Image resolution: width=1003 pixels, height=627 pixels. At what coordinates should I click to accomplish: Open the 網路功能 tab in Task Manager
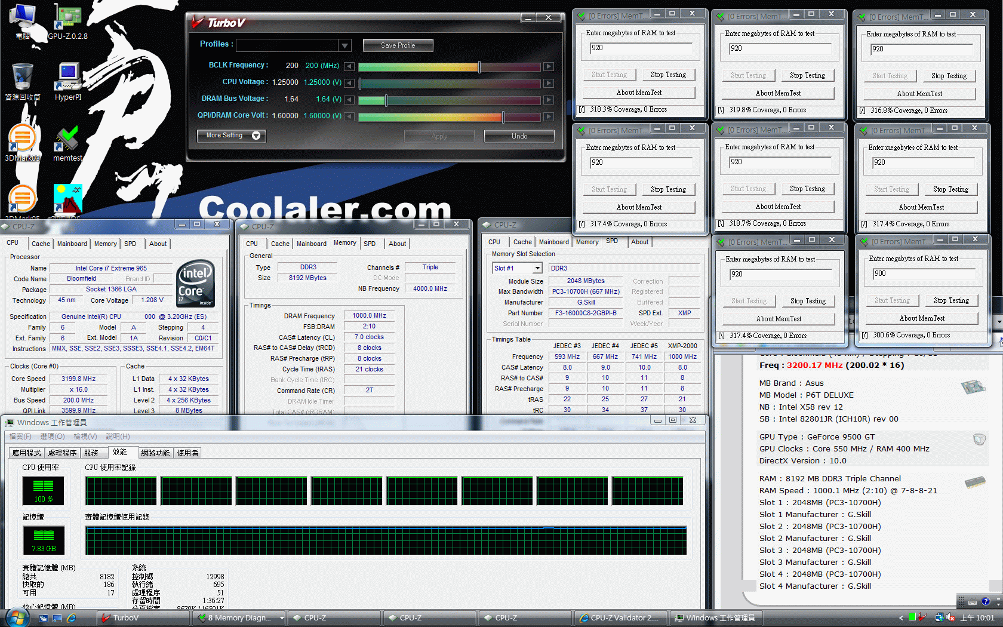155,453
